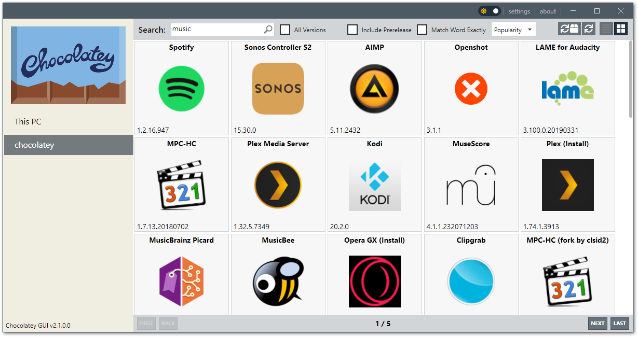Image resolution: width=638 pixels, height=337 pixels.
Task: Click AIMP version 5.11.2432
Action: (345, 130)
